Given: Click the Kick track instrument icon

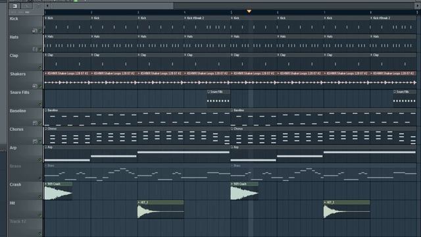Looking at the screenshot, I should [34, 31].
